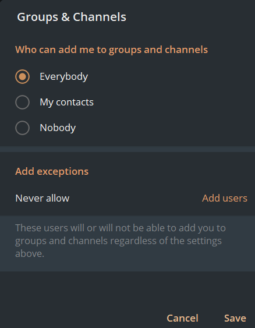Select the My contacts radio button
The height and width of the screenshot is (328, 255).
pos(22,103)
